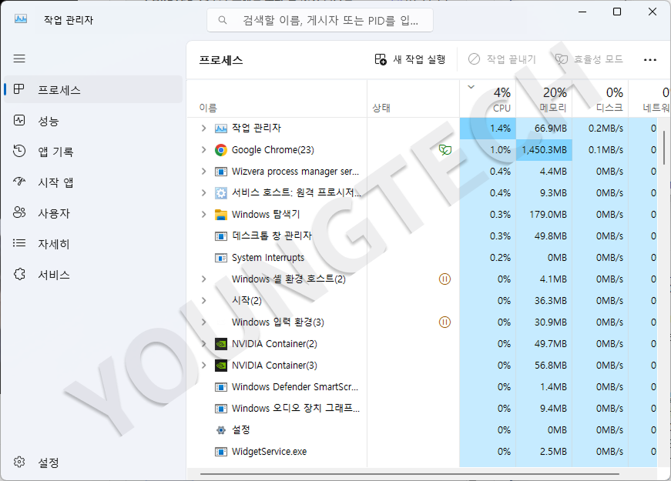This screenshot has height=481, width=671.
Task: Select the 데스크톱 창 관리자 row
Action: pyautogui.click(x=422, y=236)
